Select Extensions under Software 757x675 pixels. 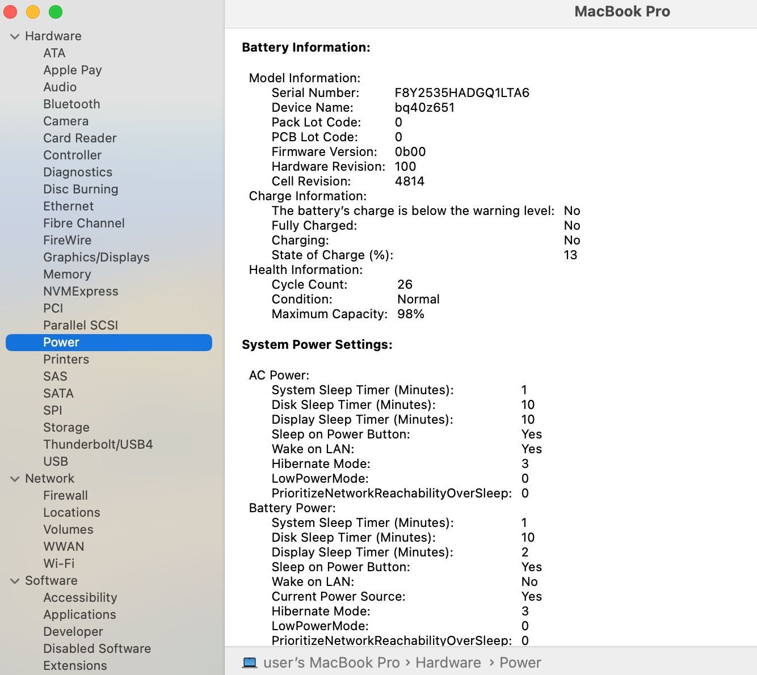click(75, 665)
